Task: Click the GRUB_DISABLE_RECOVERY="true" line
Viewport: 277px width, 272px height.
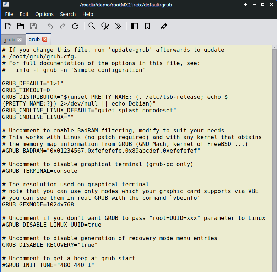Action: point(50,245)
